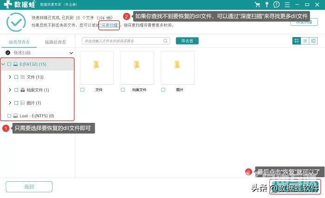Viewport: 325px width, 198px height.
Task: Tick checkbox under 文件 folder thumbnail
Action: click(x=82, y=89)
